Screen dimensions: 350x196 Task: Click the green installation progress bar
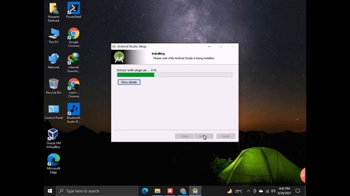tap(175, 75)
